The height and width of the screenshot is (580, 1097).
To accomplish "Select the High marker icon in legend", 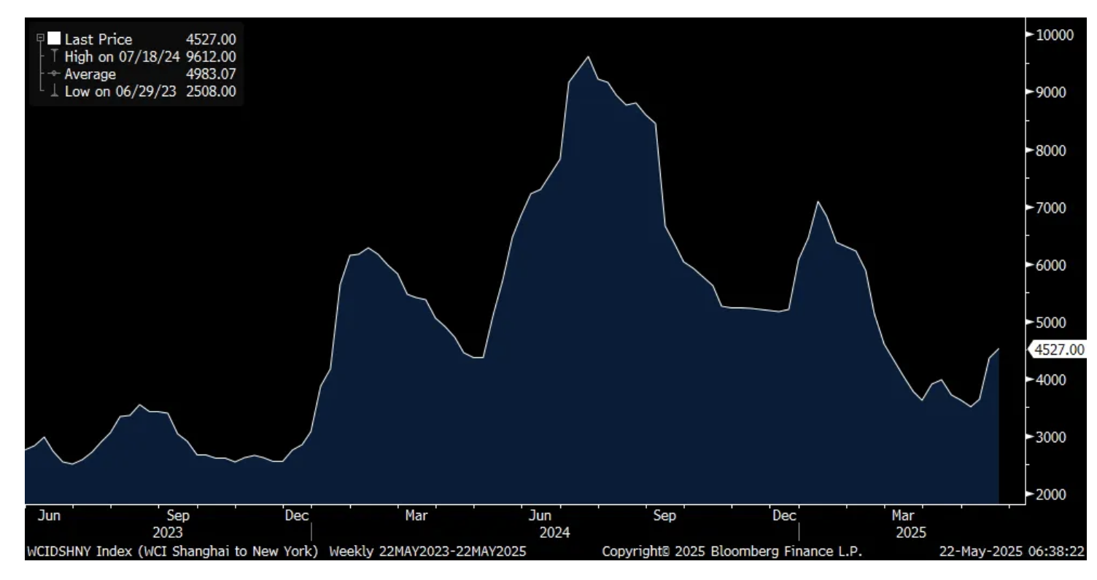I will (x=53, y=57).
